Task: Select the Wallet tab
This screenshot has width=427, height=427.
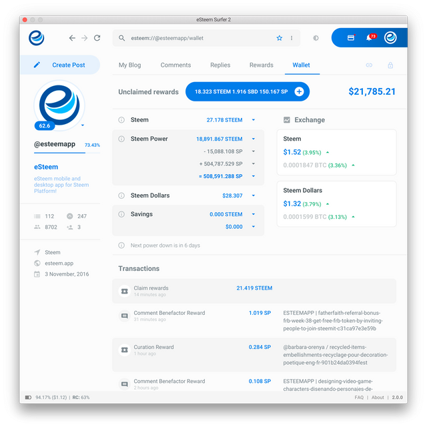Action: (301, 65)
